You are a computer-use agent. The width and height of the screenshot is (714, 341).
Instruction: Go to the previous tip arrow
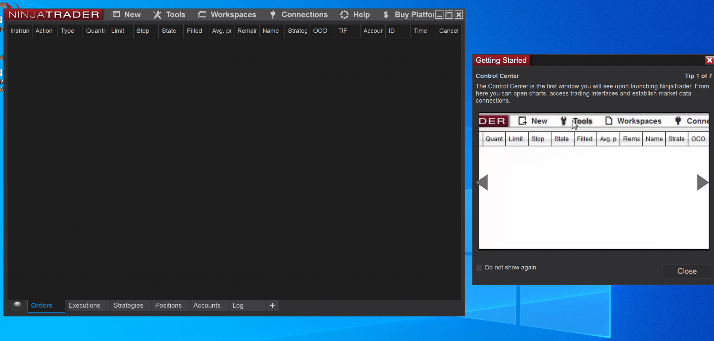pos(482,182)
